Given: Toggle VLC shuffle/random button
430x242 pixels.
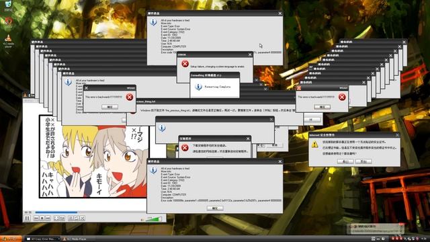Looking at the screenshot, I should pos(82,218).
